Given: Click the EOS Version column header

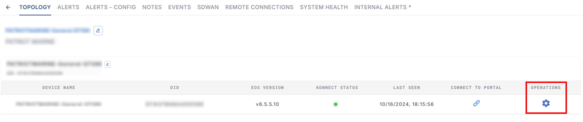Looking at the screenshot, I should pyautogui.click(x=267, y=88).
